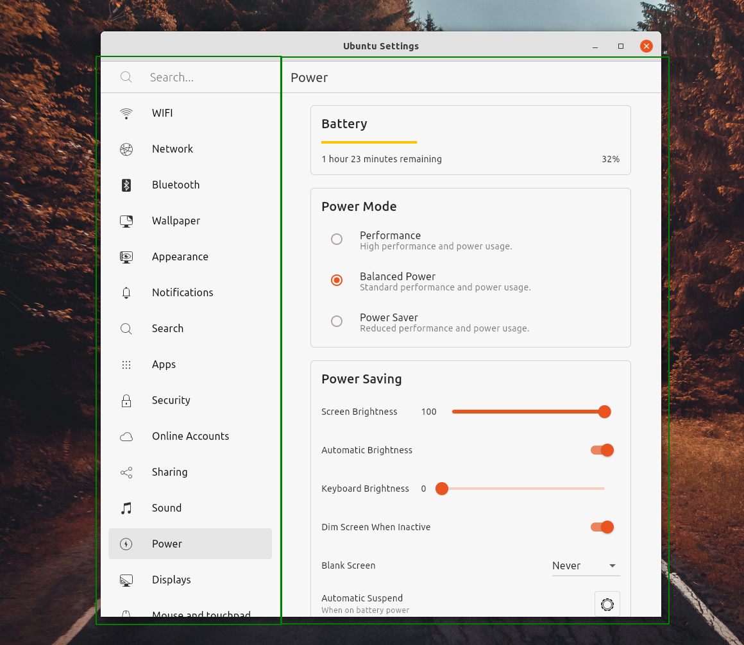Select the Apps grid icon
Viewport: 744px width, 645px height.
click(x=126, y=364)
